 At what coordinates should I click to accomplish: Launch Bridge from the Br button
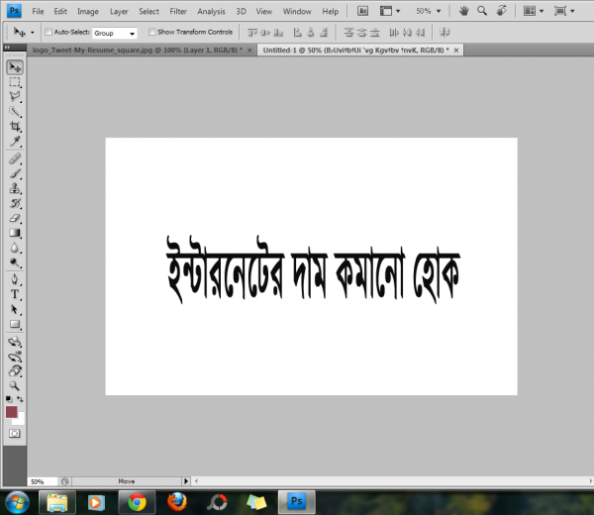point(362,11)
